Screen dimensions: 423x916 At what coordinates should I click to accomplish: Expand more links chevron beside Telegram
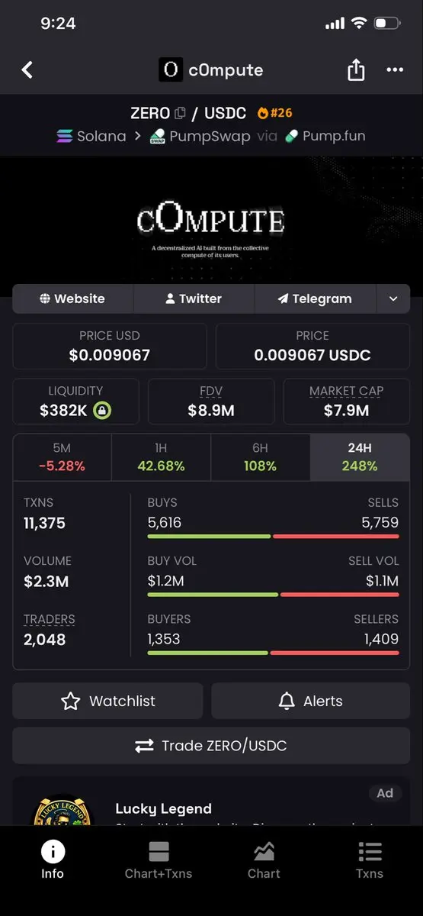(393, 298)
